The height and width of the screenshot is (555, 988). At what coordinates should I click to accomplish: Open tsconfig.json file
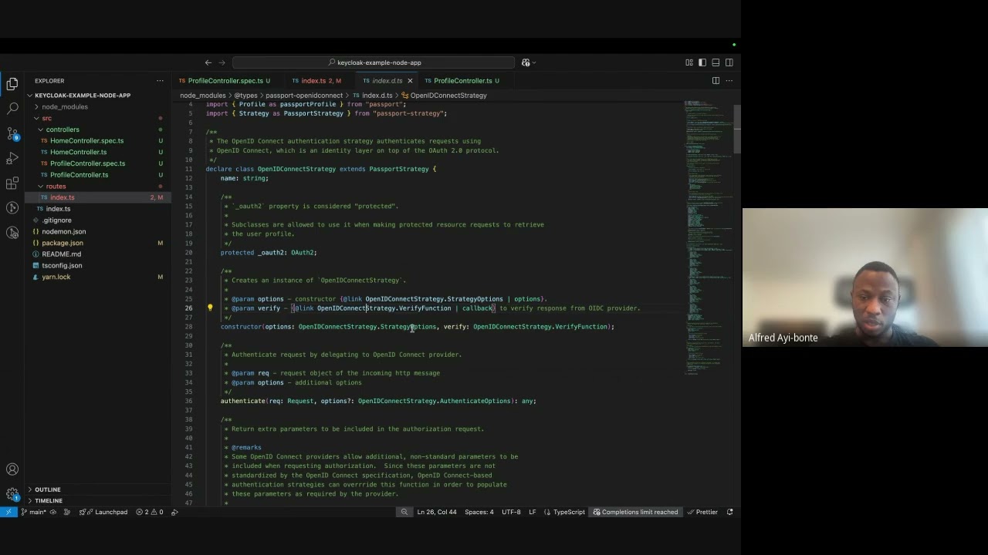click(x=62, y=266)
